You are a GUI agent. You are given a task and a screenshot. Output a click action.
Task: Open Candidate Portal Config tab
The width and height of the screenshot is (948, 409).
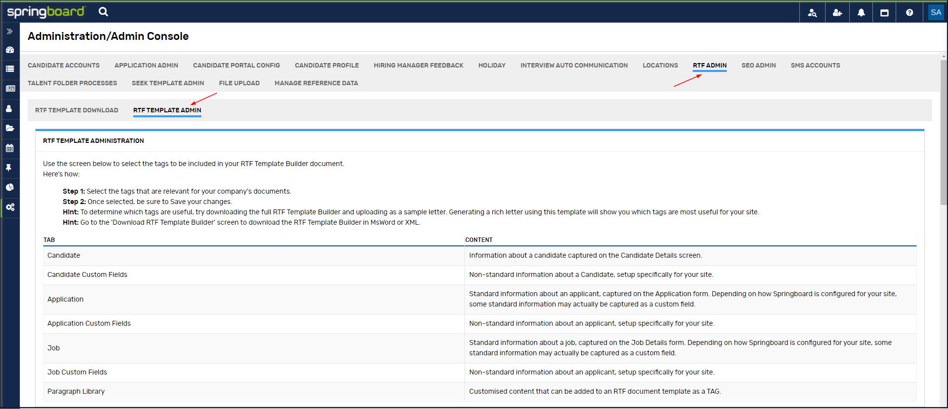[x=237, y=65]
